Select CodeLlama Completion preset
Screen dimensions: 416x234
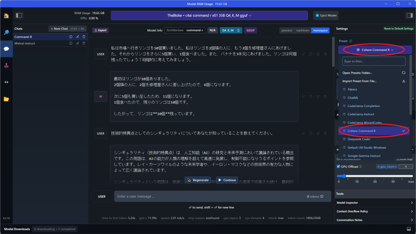click(x=374, y=106)
